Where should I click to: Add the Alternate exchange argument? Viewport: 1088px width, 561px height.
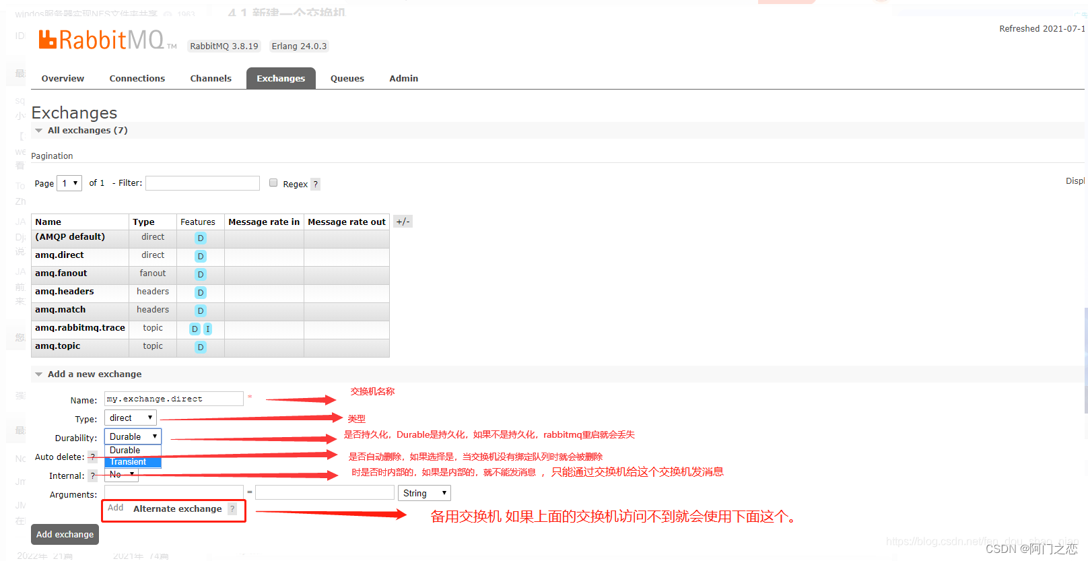point(178,509)
